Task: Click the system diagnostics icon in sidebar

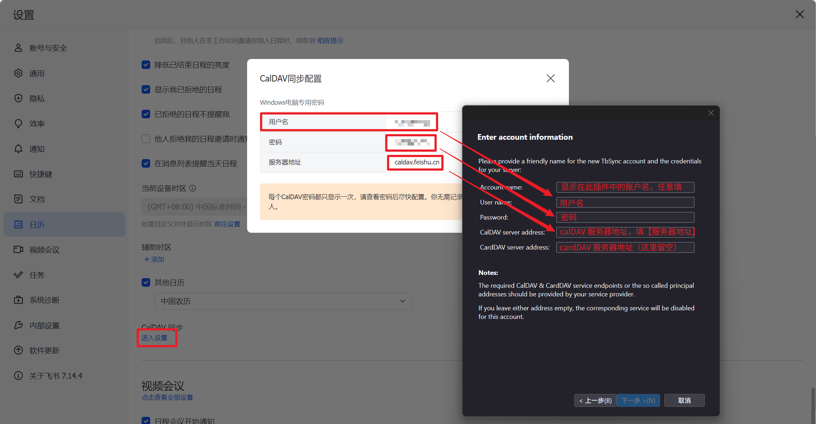Action: click(x=18, y=300)
